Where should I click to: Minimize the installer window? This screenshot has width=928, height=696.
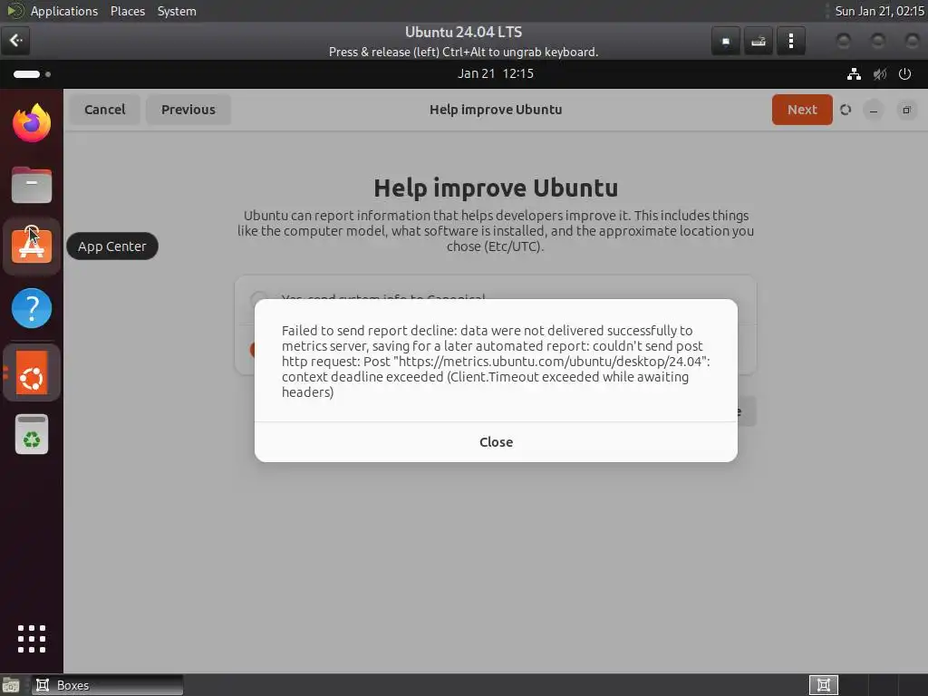874,110
